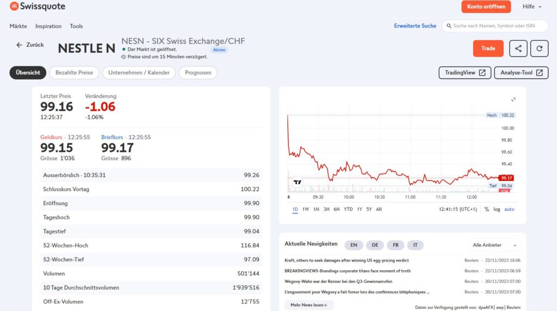The width and height of the screenshot is (557, 311).
Task: Open the Alle Anbieter dropdown
Action: point(494,245)
